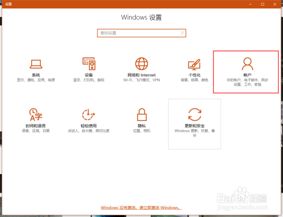Click the 你的帐户、电子邮件 description
Image resolution: width=283 pixels, height=217 pixels.
pos(247,82)
